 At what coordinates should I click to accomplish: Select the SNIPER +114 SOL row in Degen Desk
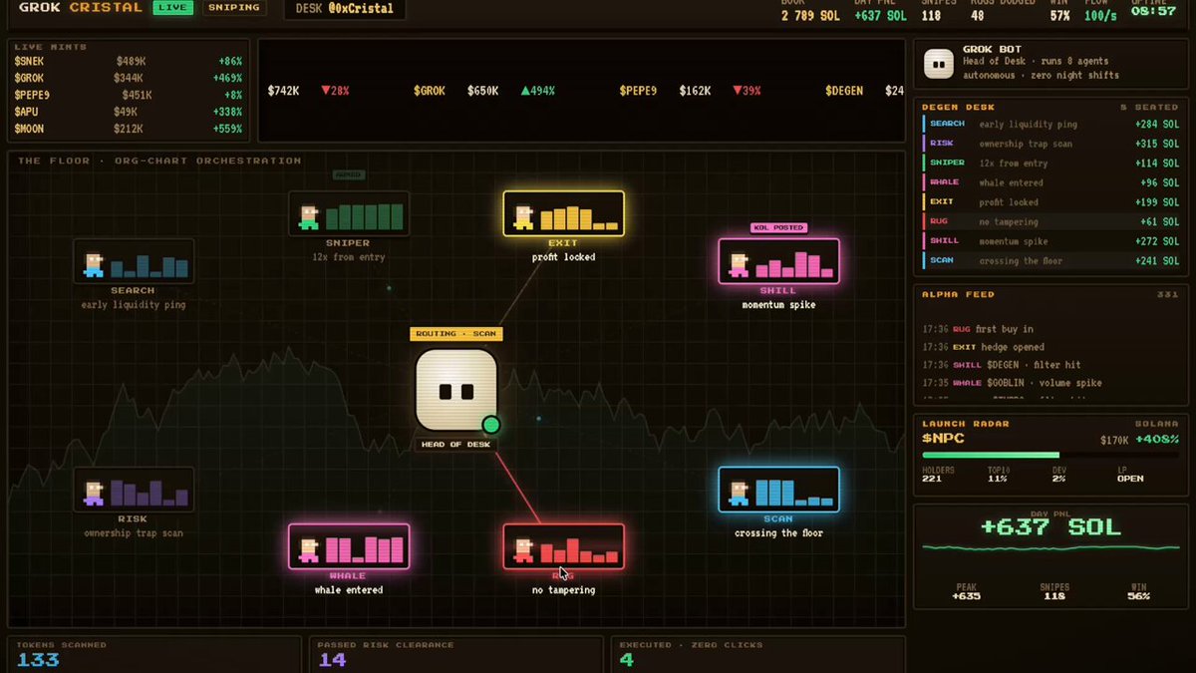click(1050, 163)
